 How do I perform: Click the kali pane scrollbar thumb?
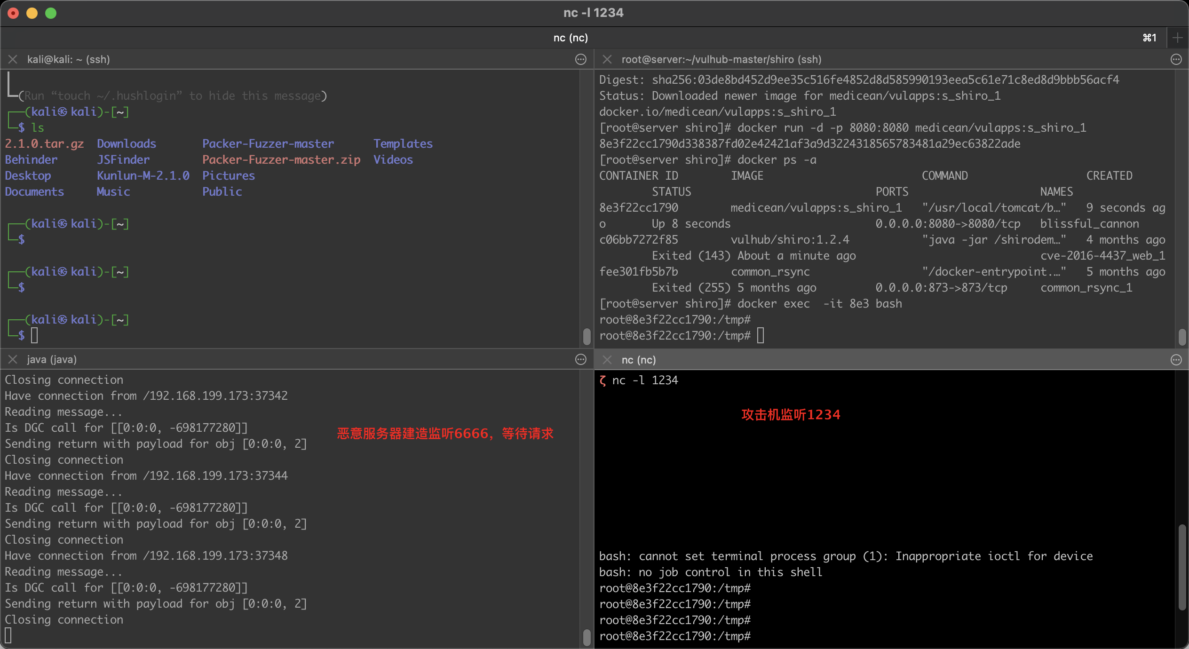point(587,336)
